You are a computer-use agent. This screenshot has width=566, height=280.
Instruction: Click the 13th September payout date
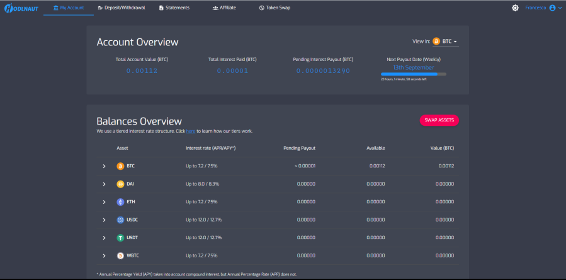[414, 67]
